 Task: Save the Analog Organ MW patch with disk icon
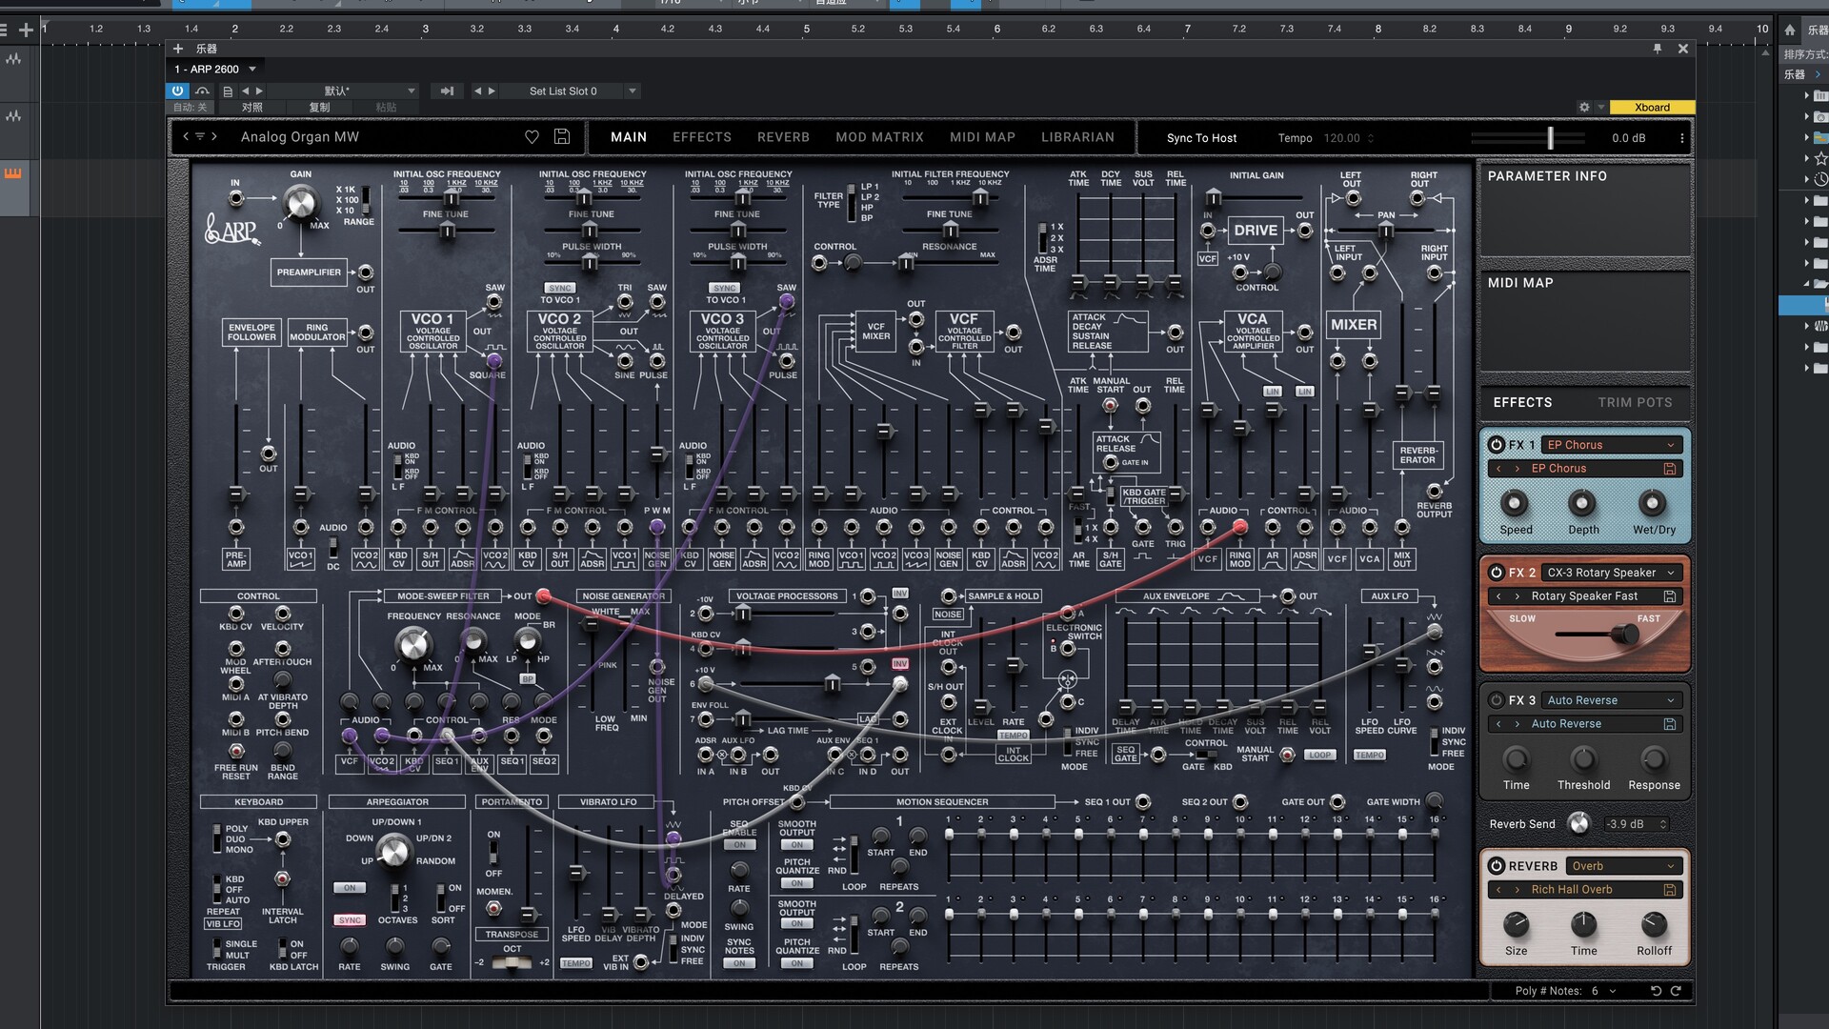[562, 137]
